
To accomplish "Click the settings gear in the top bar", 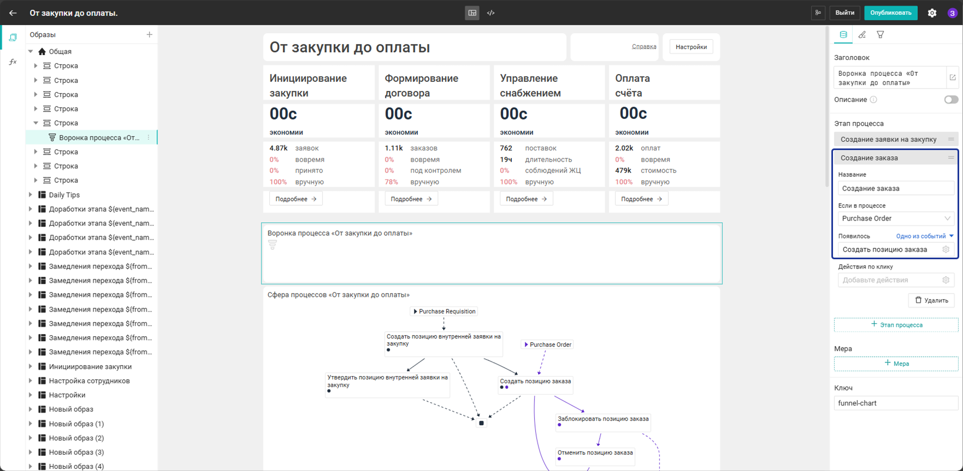I will [x=932, y=13].
